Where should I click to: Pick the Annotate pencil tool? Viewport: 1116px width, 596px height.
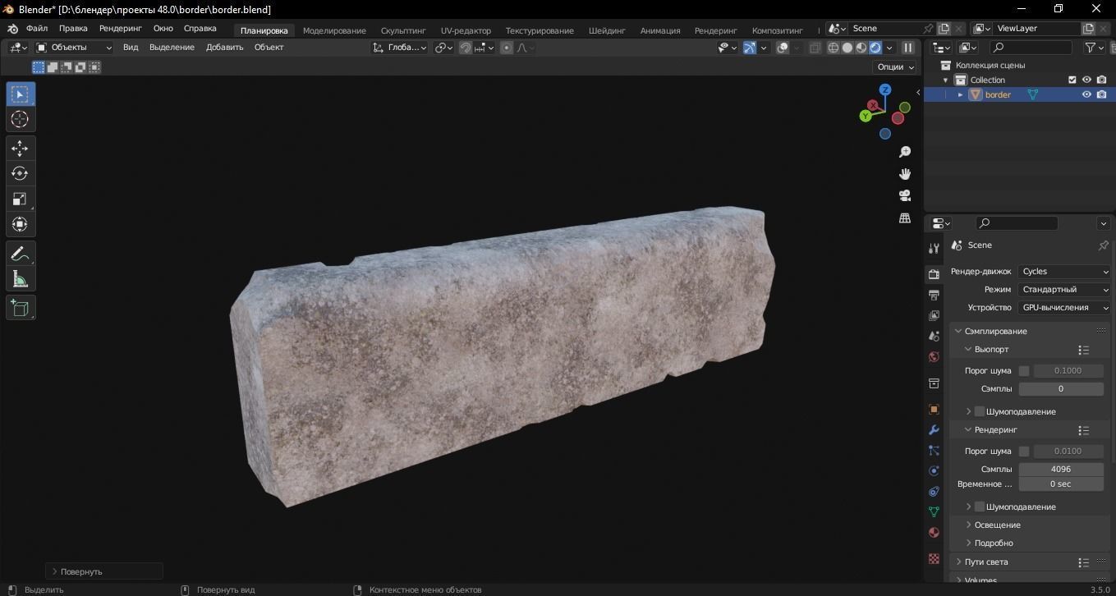[x=20, y=254]
